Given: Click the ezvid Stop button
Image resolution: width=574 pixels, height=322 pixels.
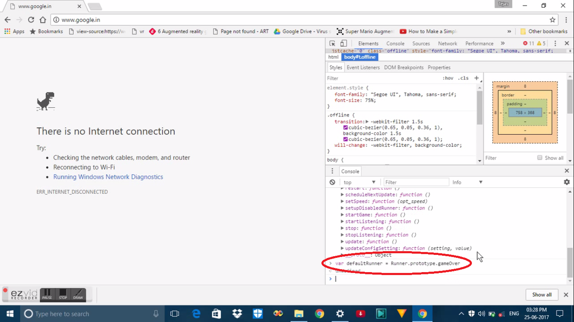Looking at the screenshot, I should pos(63,295).
